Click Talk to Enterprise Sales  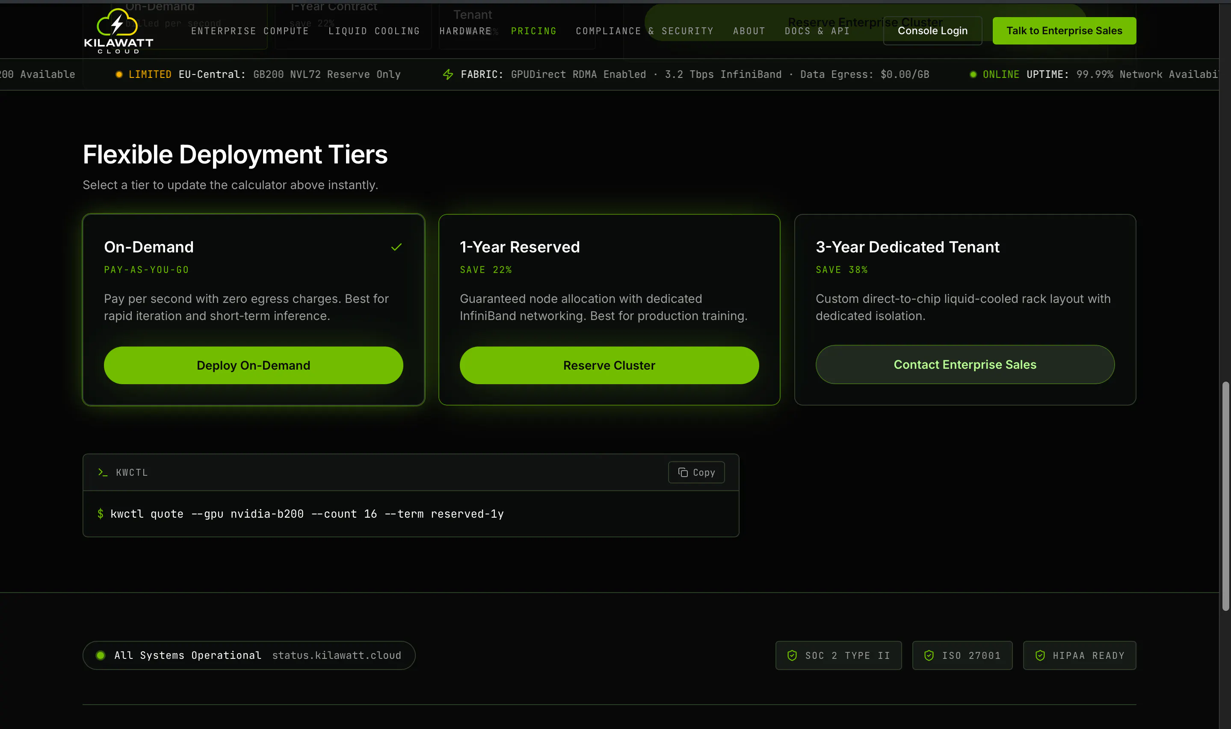[1064, 31]
